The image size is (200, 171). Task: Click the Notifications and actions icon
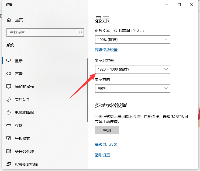(9, 87)
